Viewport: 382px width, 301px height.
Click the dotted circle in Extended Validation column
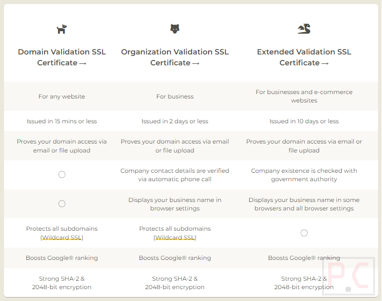coord(304,233)
